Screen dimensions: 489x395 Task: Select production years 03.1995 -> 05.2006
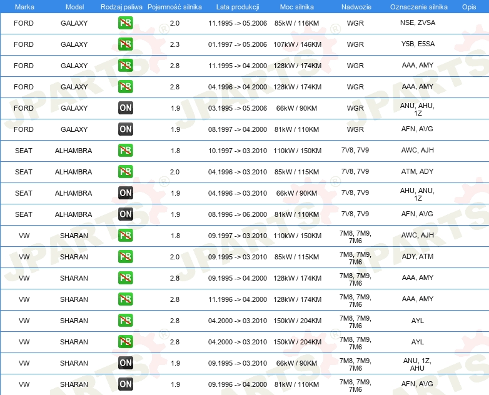pos(238,108)
